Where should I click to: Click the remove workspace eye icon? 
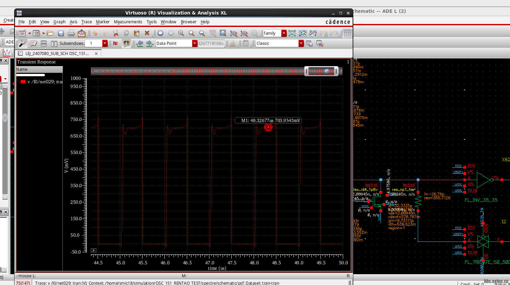tap(320, 43)
